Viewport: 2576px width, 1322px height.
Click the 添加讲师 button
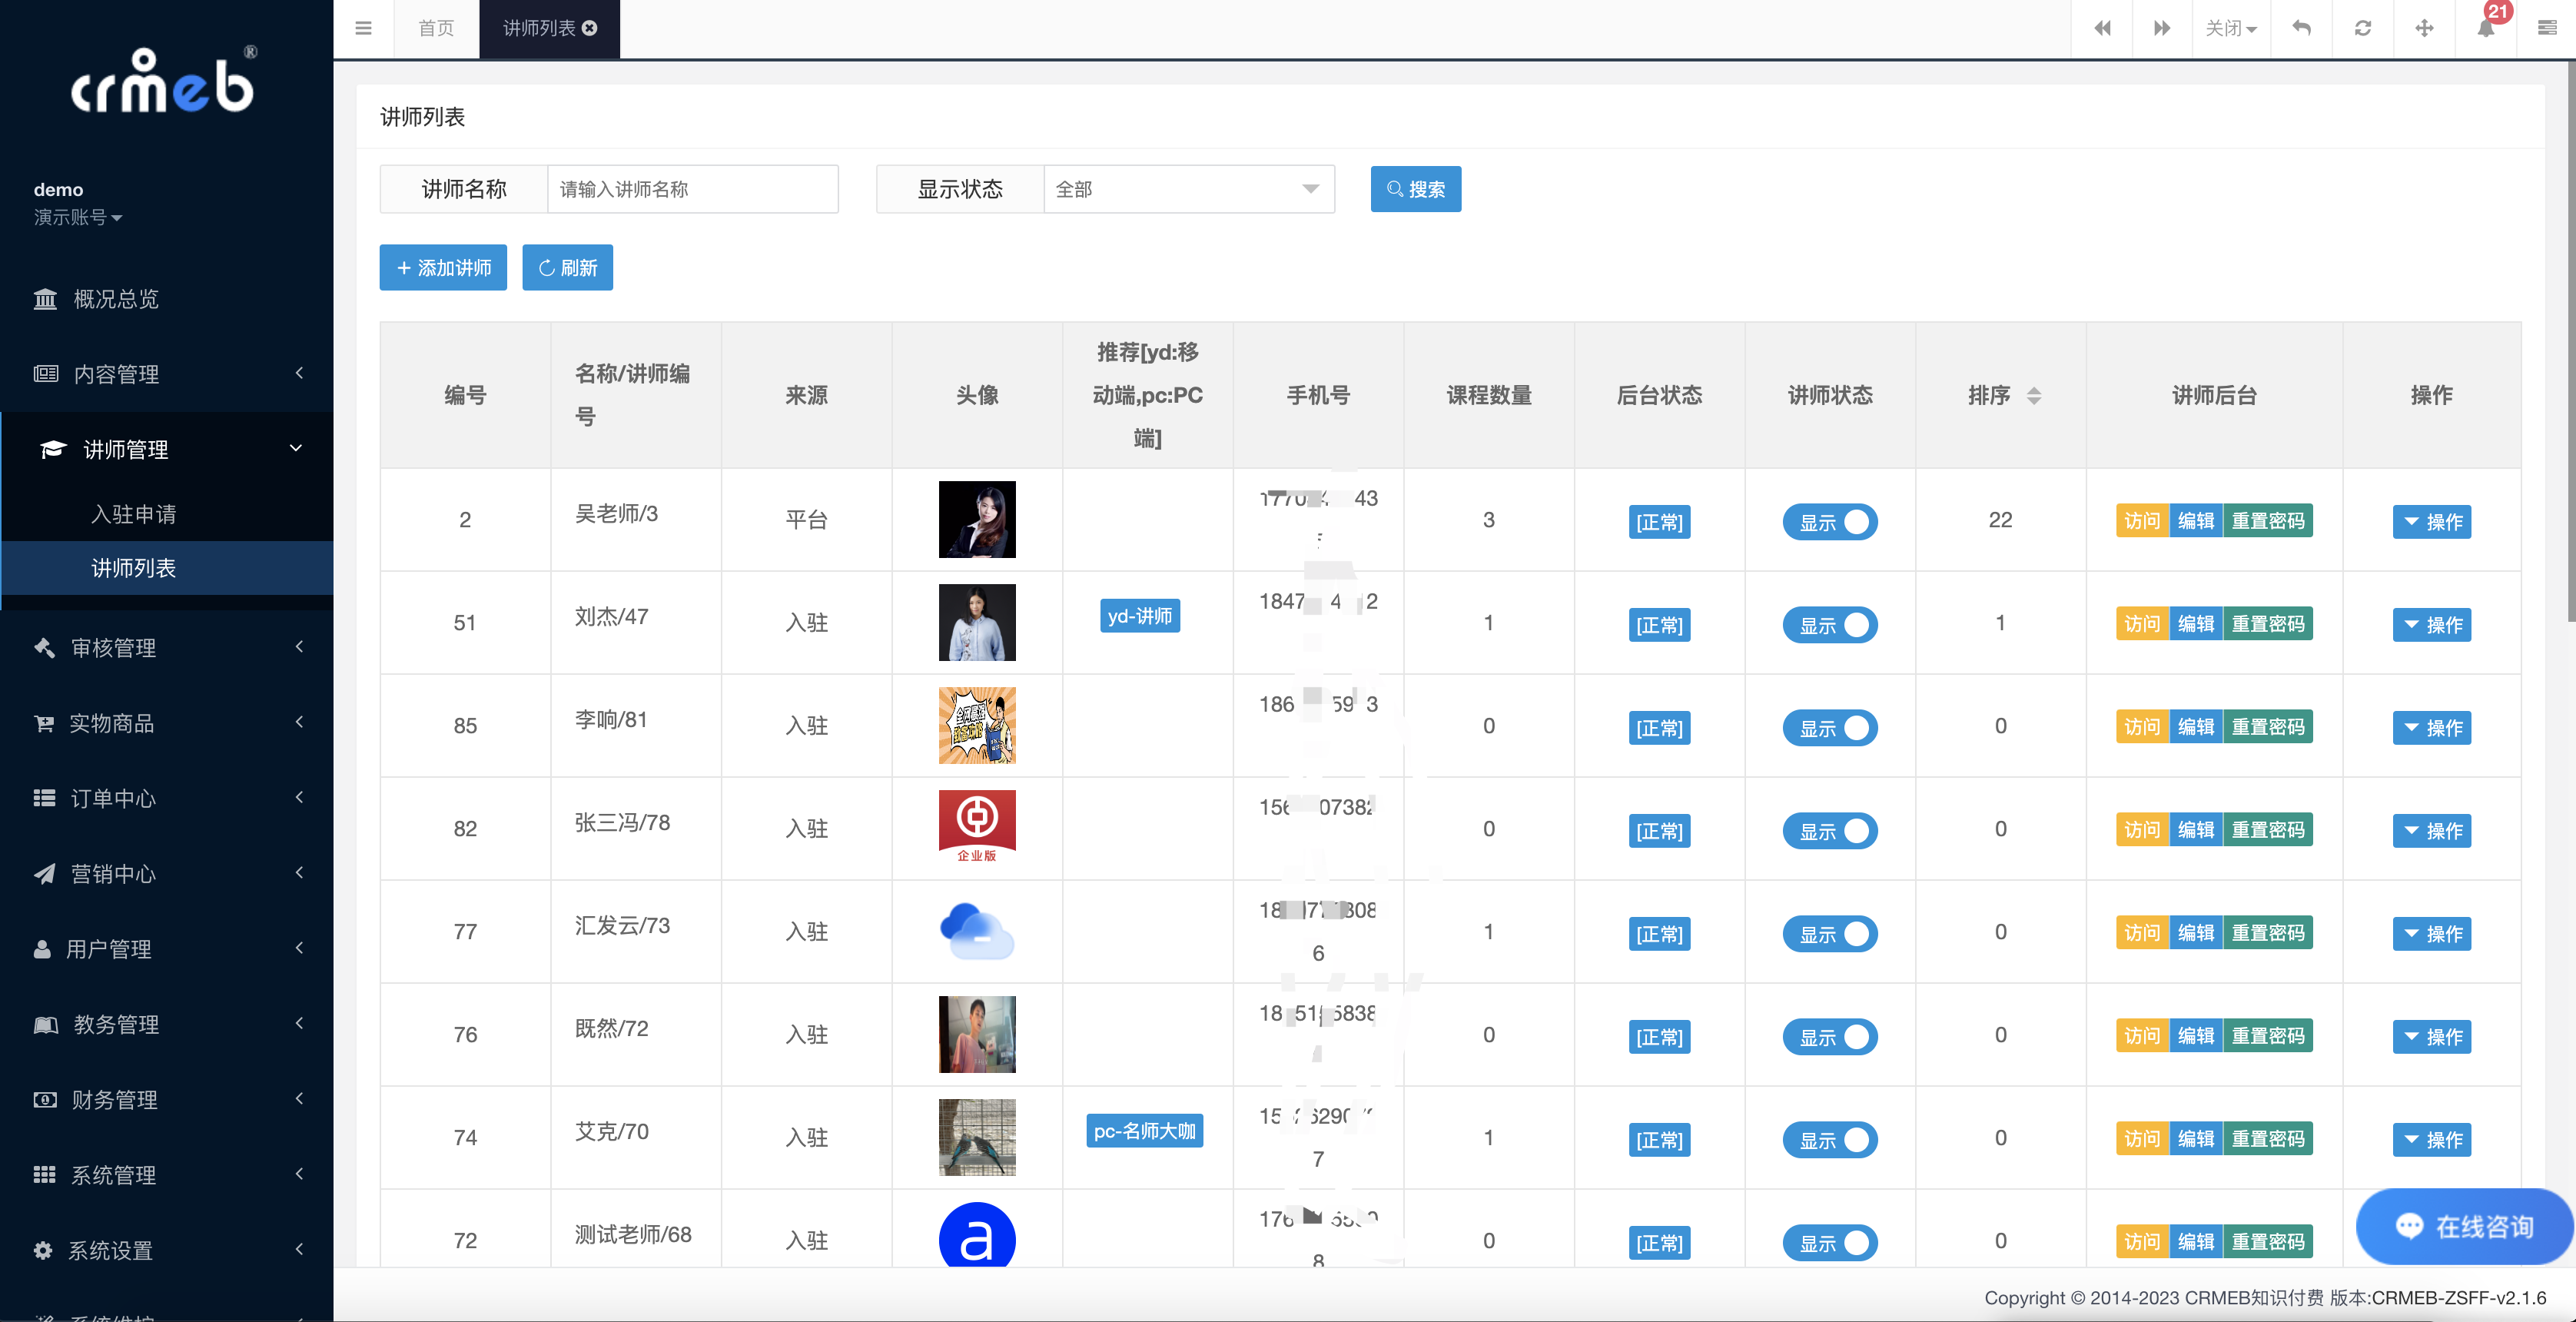coord(443,268)
